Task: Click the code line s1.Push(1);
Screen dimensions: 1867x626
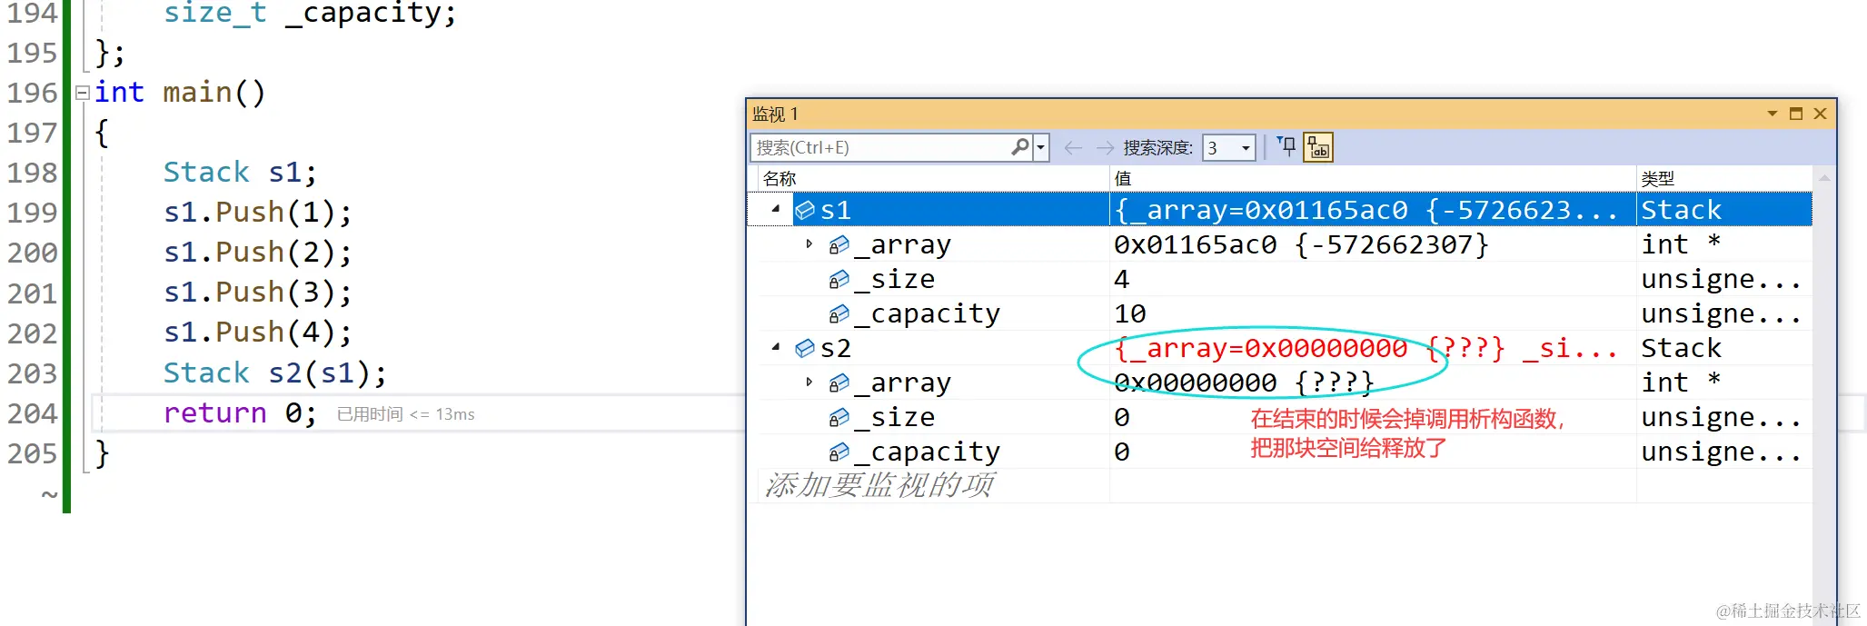Action: pos(257,212)
